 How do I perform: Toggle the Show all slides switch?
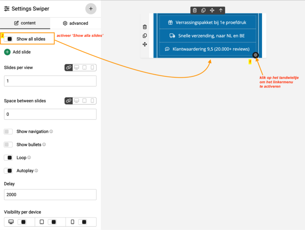point(8,39)
